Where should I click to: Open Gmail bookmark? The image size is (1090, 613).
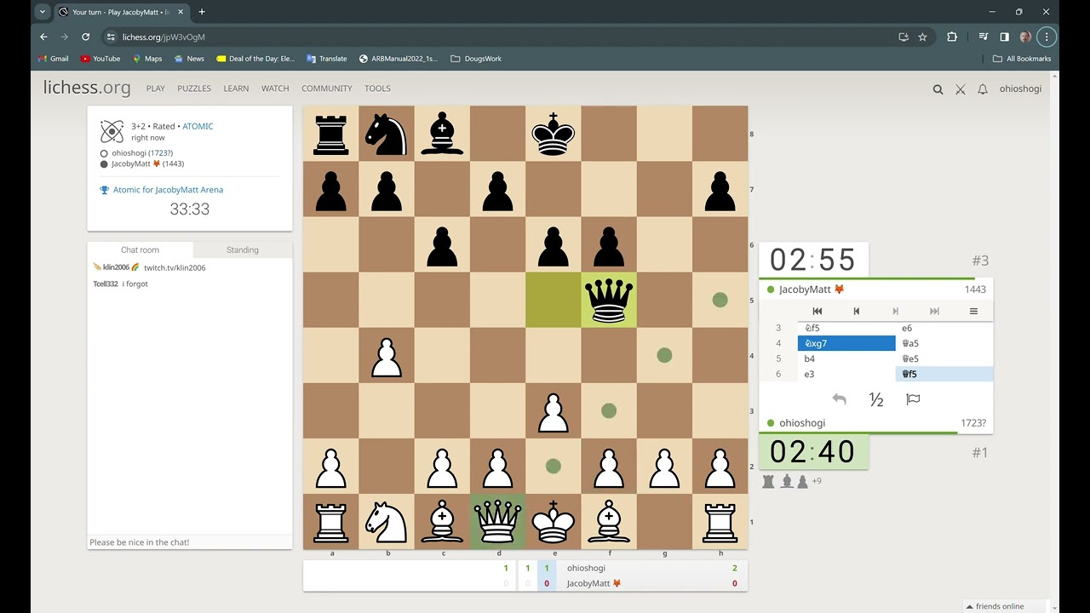(x=54, y=59)
